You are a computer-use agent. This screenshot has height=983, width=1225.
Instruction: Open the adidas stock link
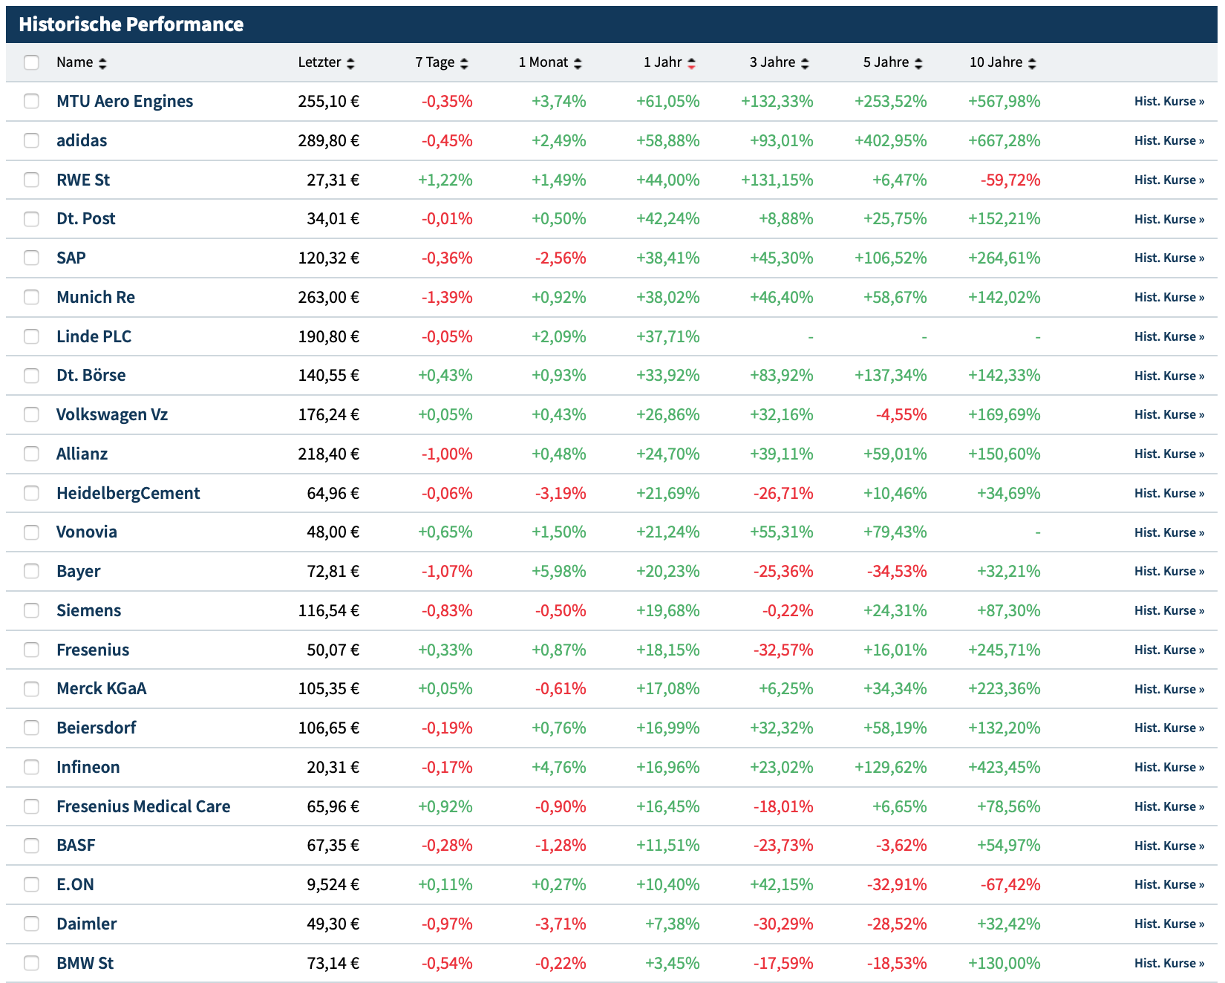[82, 140]
